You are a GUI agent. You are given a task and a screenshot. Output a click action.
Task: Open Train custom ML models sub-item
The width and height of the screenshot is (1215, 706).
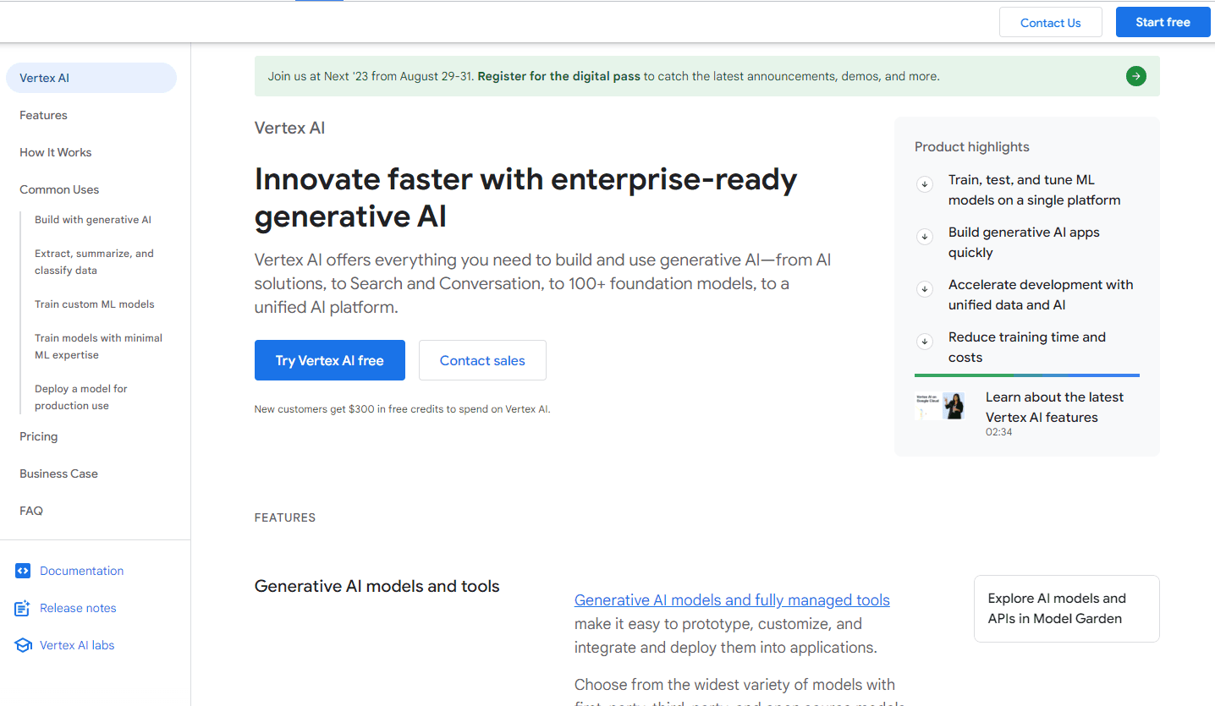[x=95, y=304]
